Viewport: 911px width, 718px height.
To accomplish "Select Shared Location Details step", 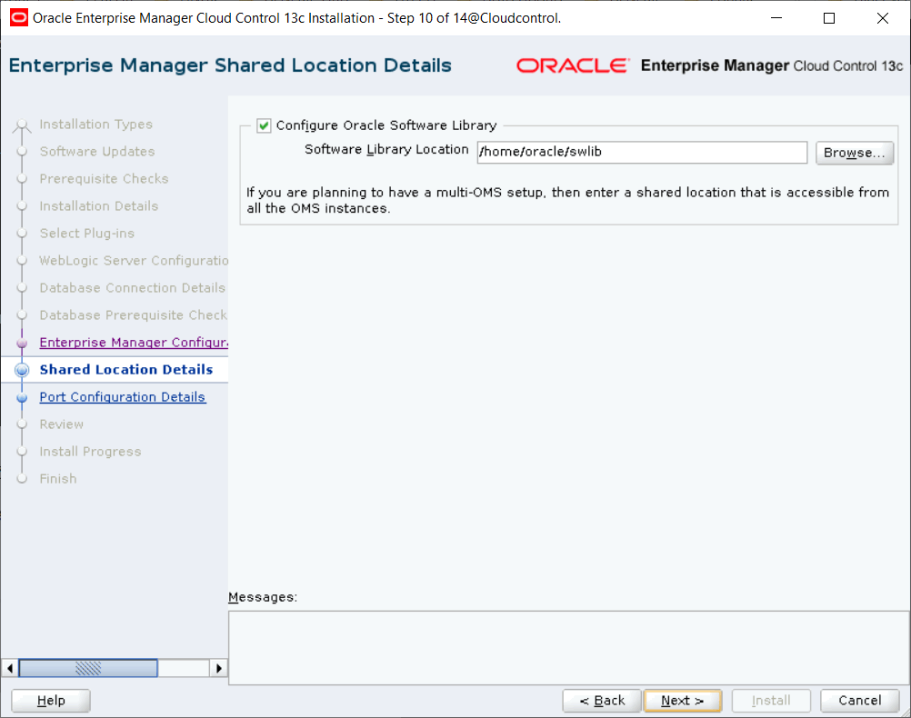I will coord(126,370).
